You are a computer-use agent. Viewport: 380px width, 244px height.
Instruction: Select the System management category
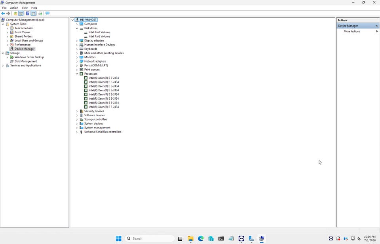(x=97, y=128)
